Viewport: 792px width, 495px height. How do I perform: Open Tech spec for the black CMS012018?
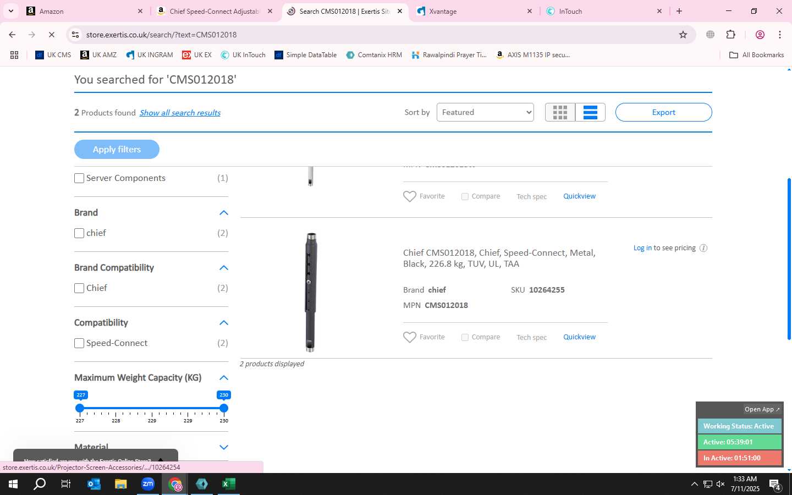click(531, 337)
